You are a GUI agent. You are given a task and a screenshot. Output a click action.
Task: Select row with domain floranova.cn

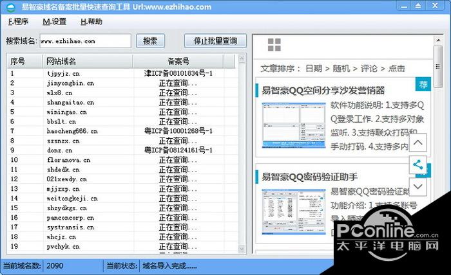click(122, 160)
